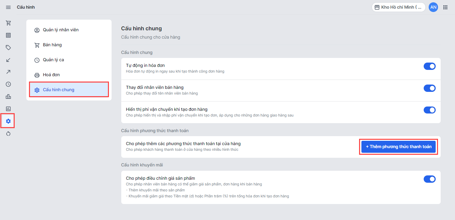Image resolution: width=455 pixels, height=220 pixels.
Task: Click the refresh sync sidebar icon
Action: 8,133
